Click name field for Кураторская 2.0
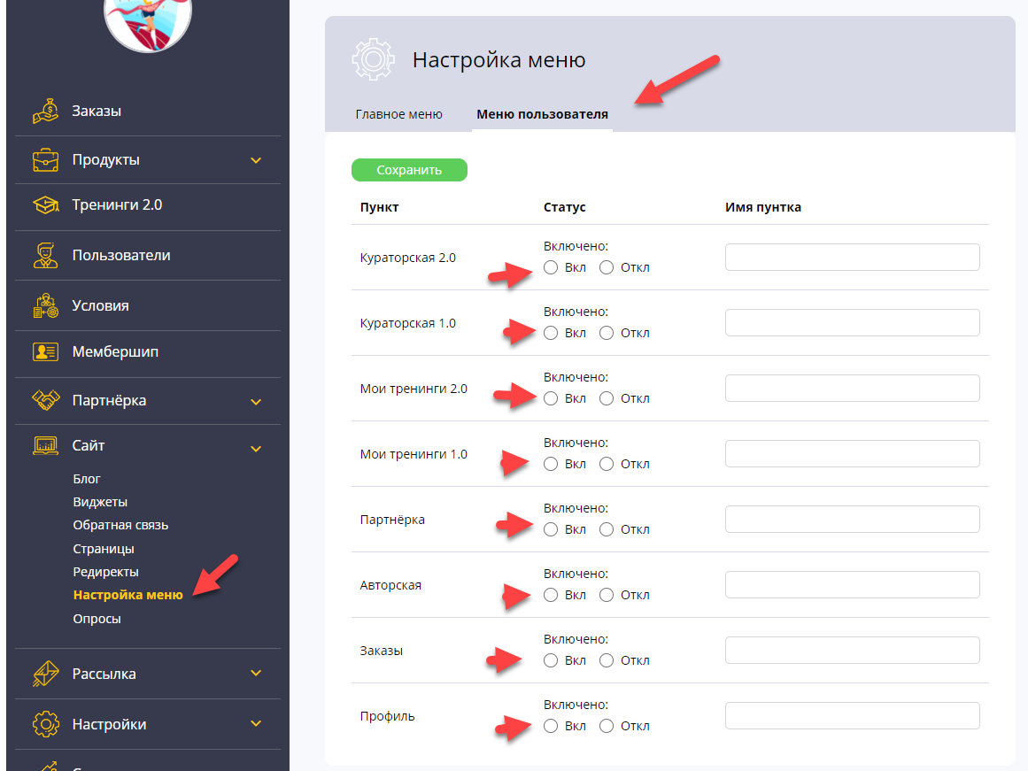This screenshot has height=771, width=1028. coord(853,257)
